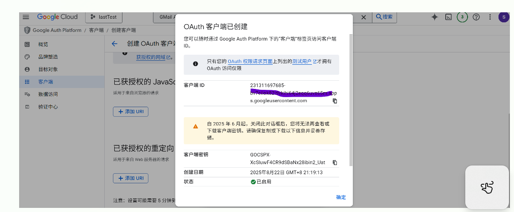The width and height of the screenshot is (514, 212).
Task: Open the Gemini sparkle assistant icon
Action: coord(434,17)
